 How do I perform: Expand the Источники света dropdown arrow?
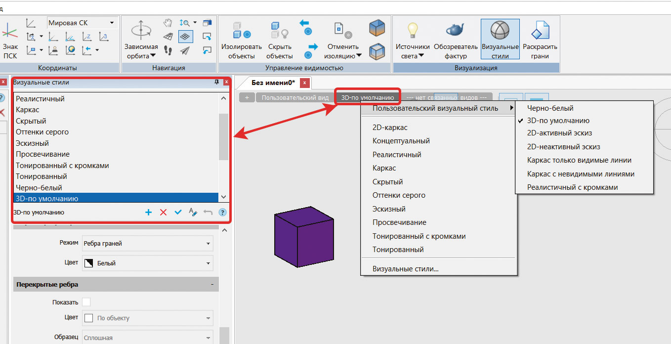(421, 55)
